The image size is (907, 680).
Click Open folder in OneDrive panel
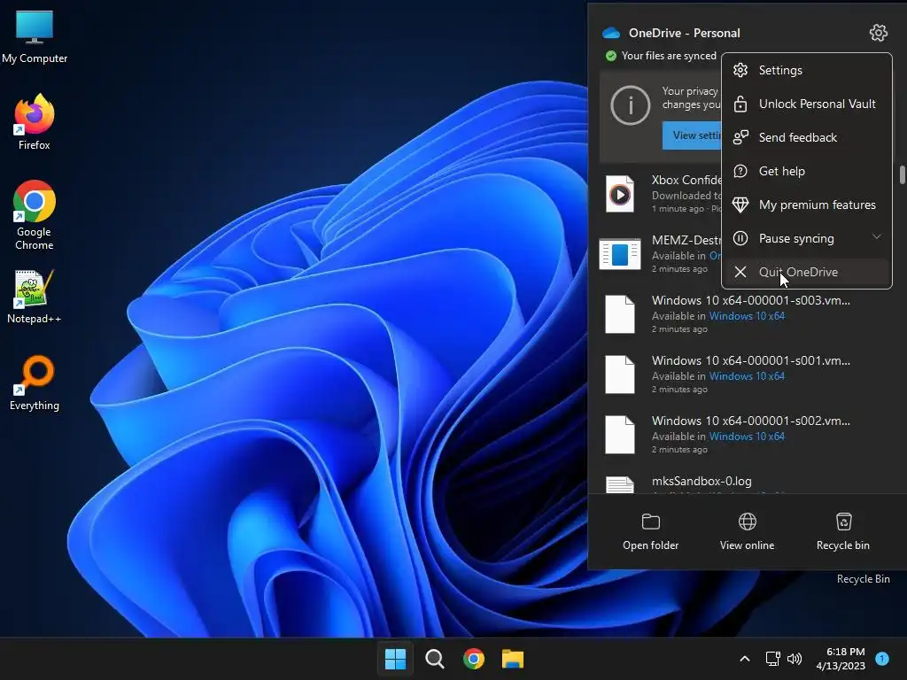click(x=651, y=531)
